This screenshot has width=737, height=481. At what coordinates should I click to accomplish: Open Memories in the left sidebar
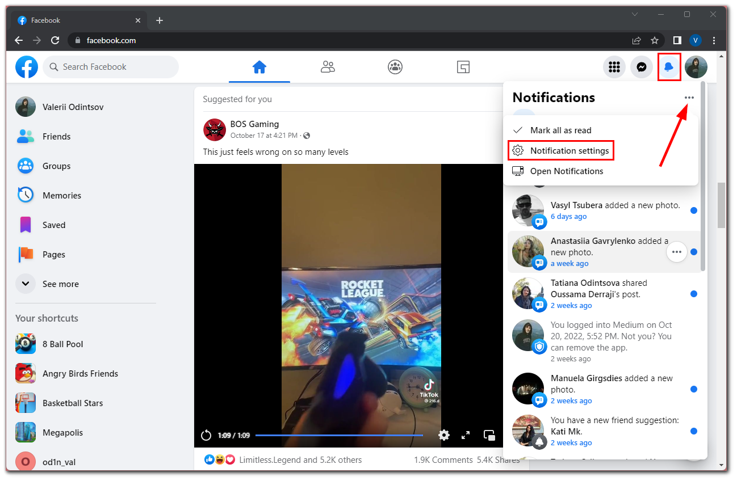[x=85, y=195]
